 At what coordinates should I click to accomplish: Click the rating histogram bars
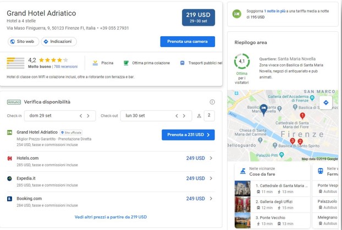pyautogui.click(x=15, y=63)
